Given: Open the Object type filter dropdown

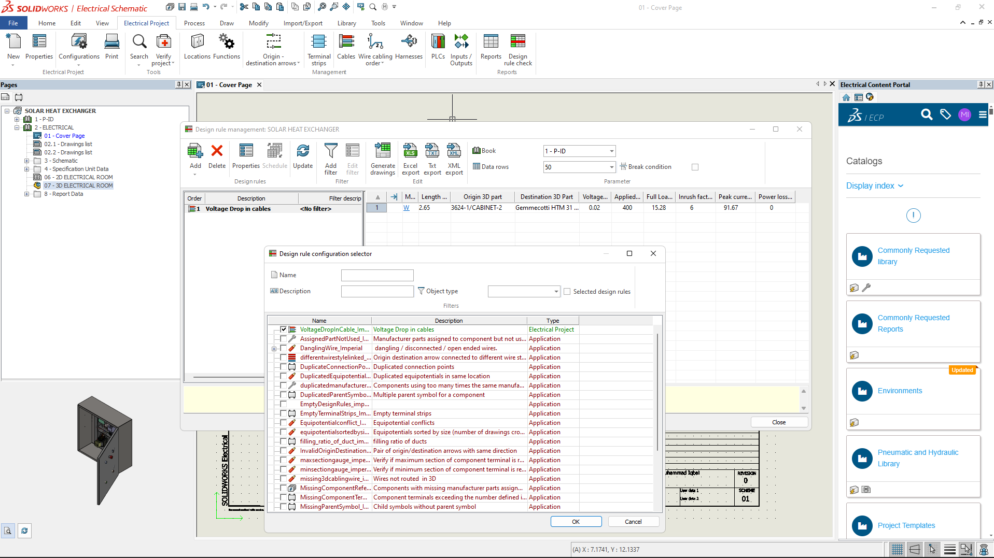Looking at the screenshot, I should click(x=556, y=292).
